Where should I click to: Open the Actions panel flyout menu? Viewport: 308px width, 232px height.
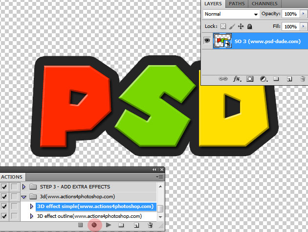pyautogui.click(x=160, y=177)
